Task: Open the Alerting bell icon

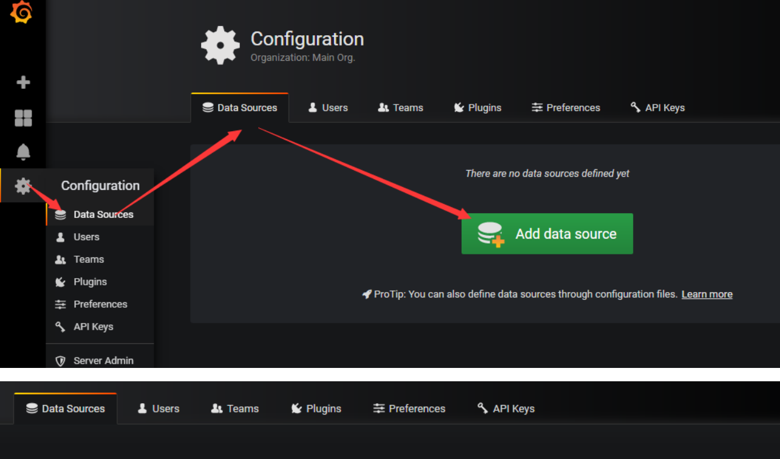Action: (x=23, y=152)
